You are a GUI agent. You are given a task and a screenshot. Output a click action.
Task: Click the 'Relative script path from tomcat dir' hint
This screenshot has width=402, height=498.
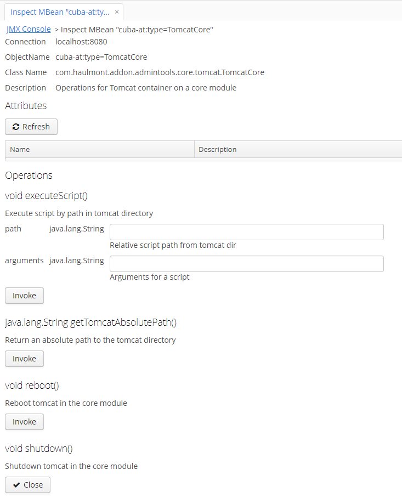[173, 245]
